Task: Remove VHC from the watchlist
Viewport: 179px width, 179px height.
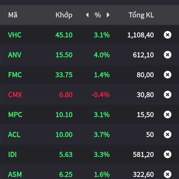Action: click(167, 35)
